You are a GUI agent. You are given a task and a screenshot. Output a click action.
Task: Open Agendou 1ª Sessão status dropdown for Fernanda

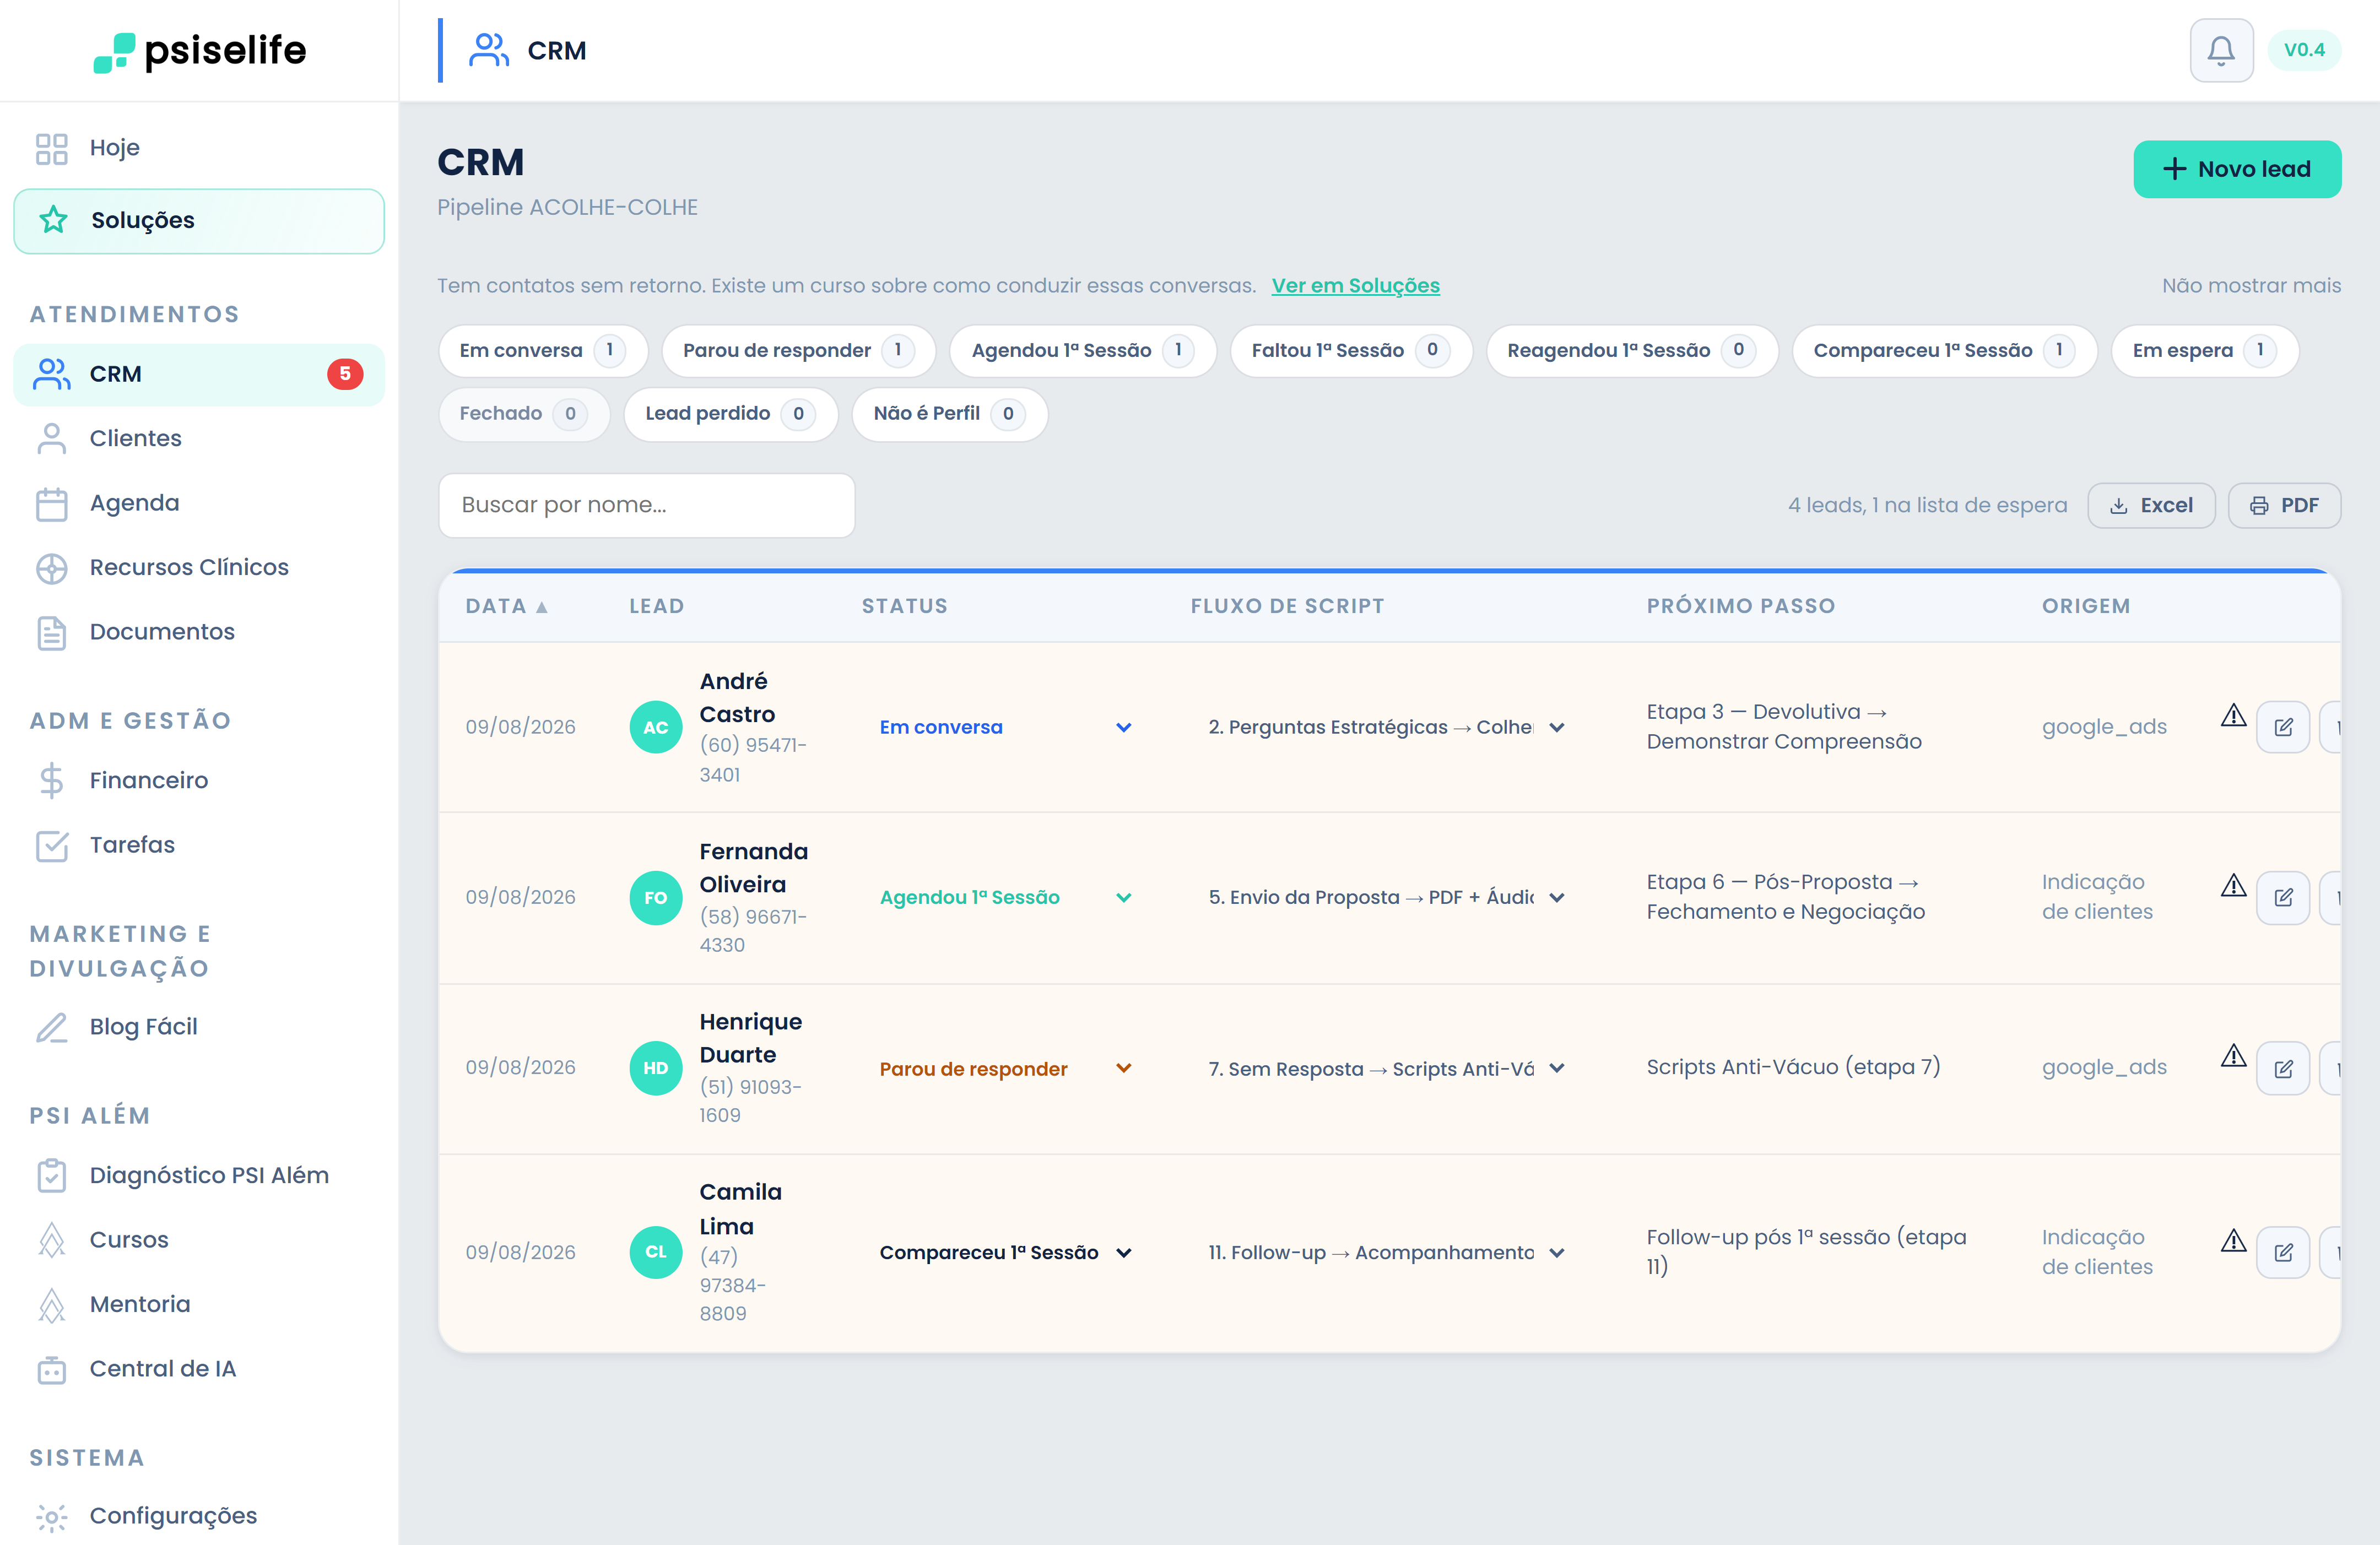[x=1005, y=897]
